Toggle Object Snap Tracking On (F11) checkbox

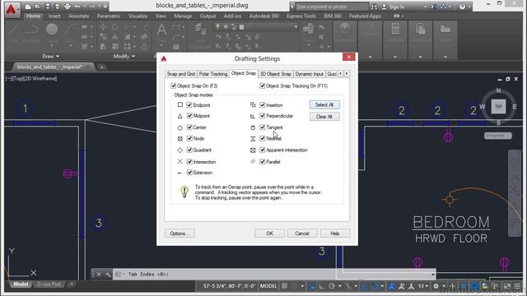point(262,86)
